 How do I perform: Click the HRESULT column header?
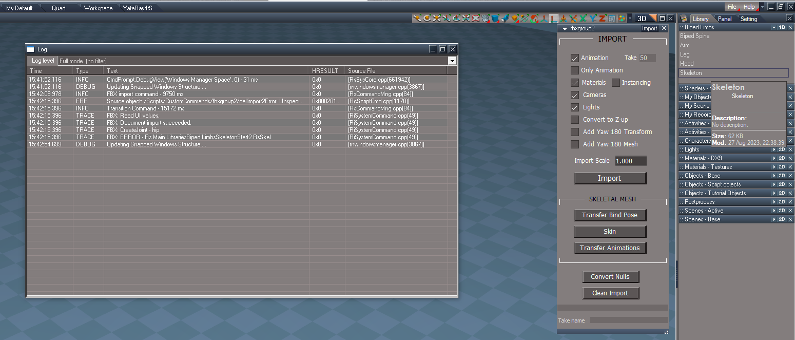click(x=327, y=71)
